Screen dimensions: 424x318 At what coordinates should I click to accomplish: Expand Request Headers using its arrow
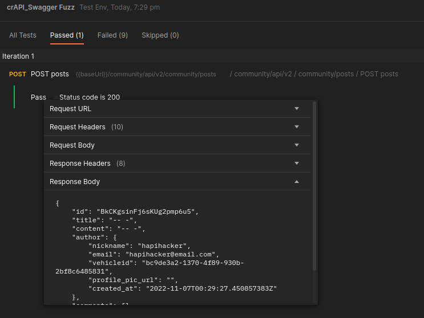[x=296, y=127]
